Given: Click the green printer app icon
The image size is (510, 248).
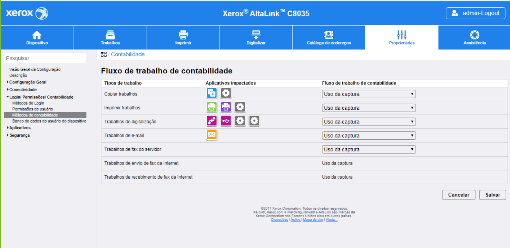Looking at the screenshot, I should click(x=212, y=107).
